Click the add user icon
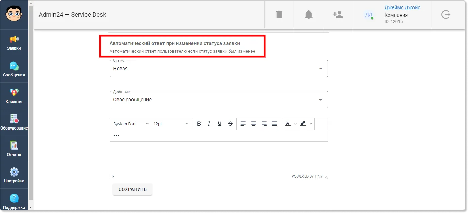 338,15
